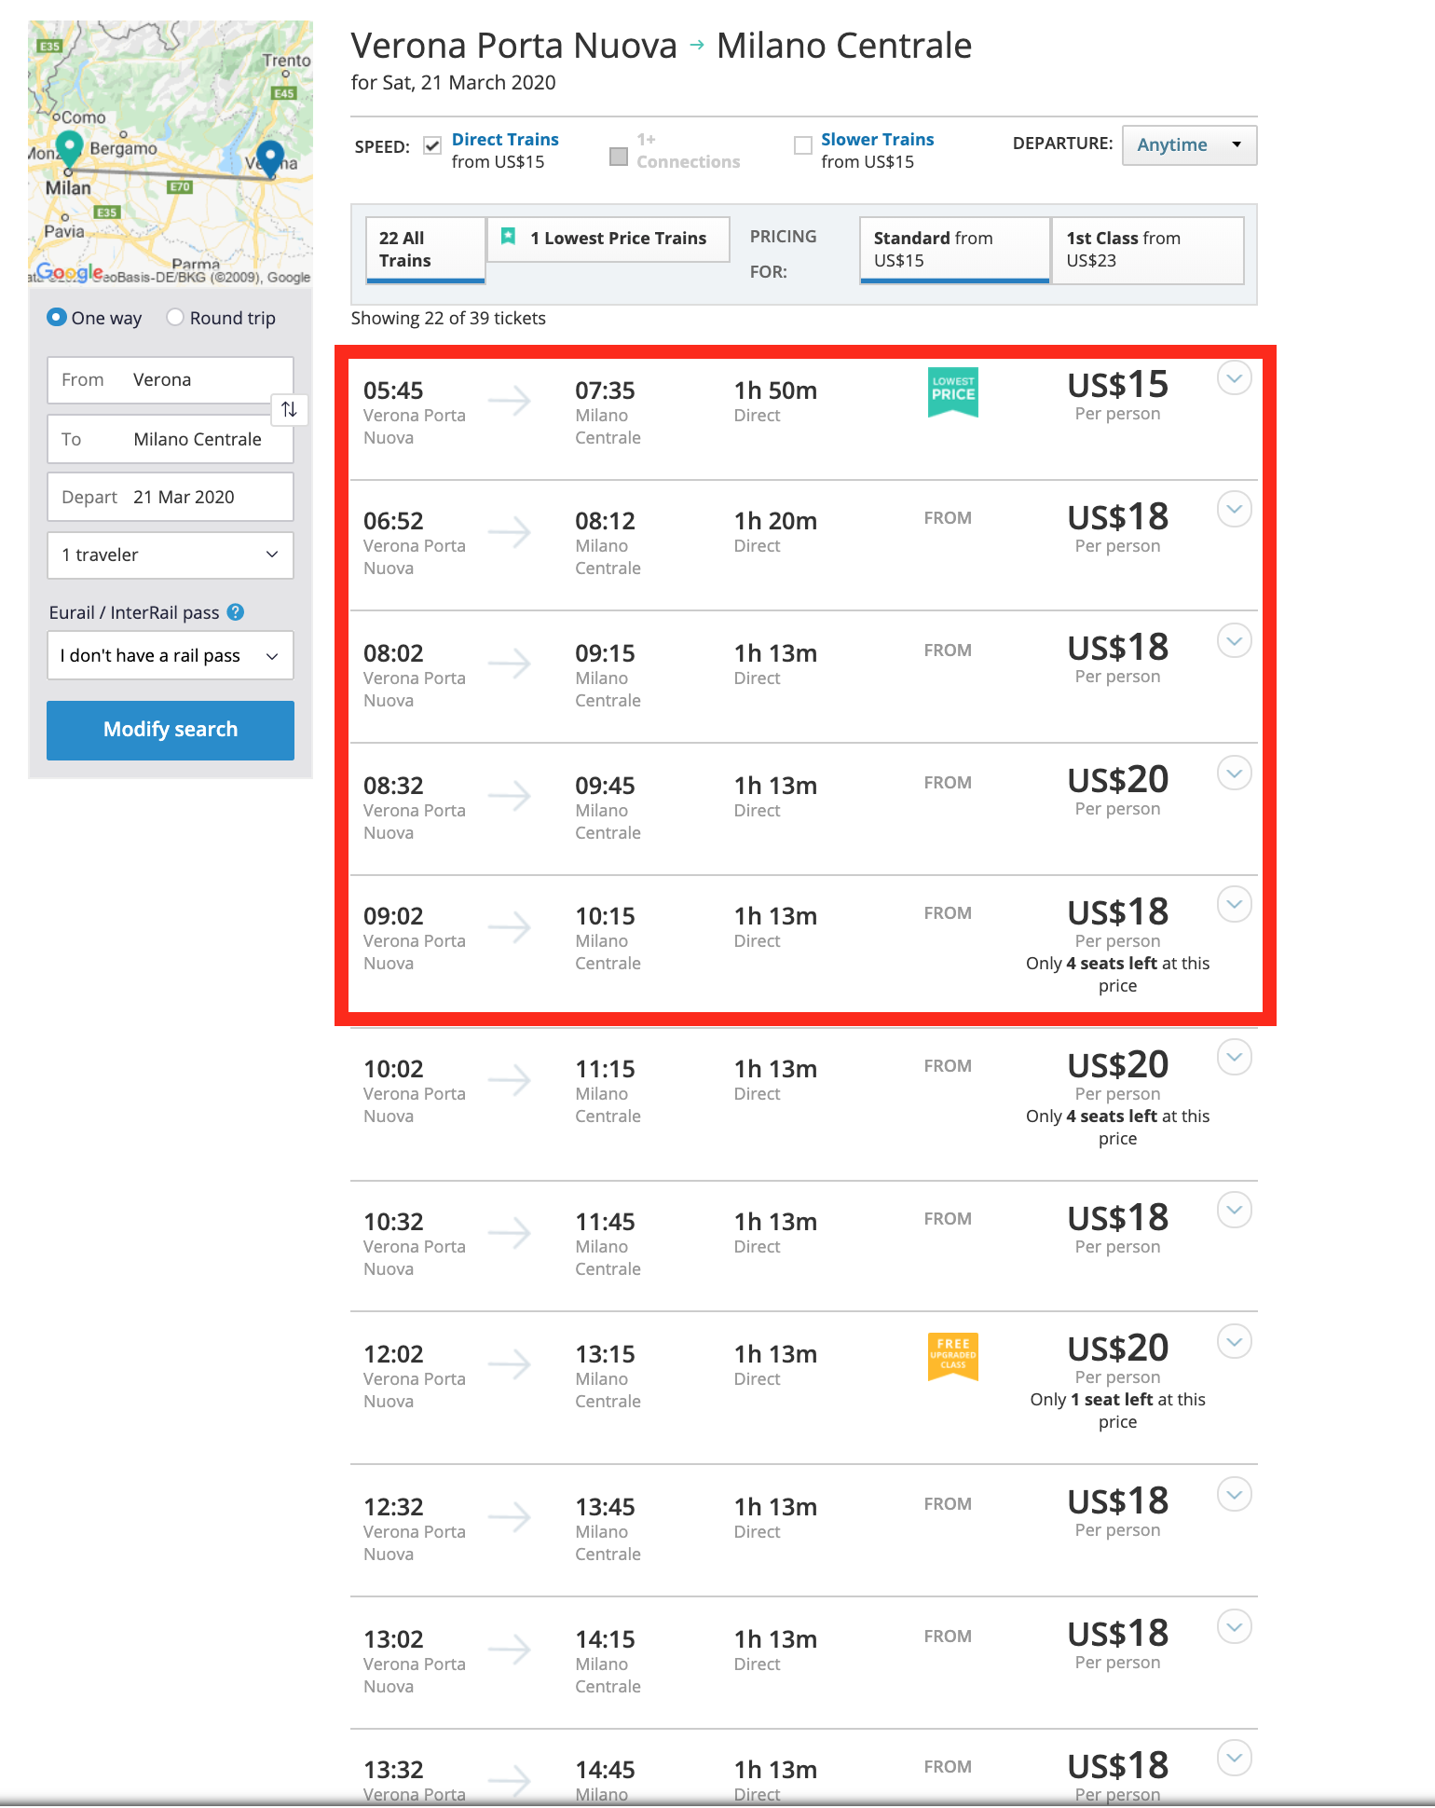1435x1808 pixels.
Task: Select the One way radio button
Action: point(57,318)
